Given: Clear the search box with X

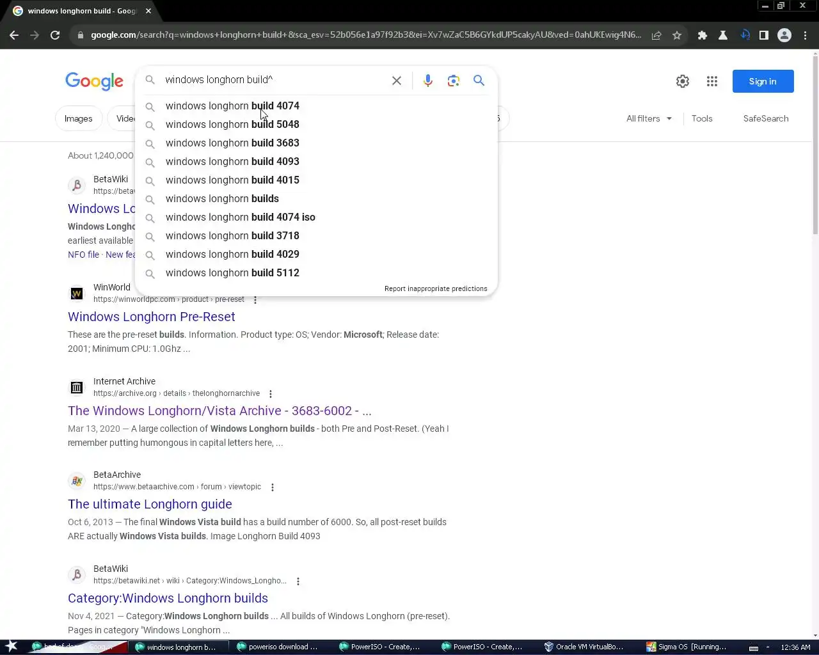Looking at the screenshot, I should point(397,81).
